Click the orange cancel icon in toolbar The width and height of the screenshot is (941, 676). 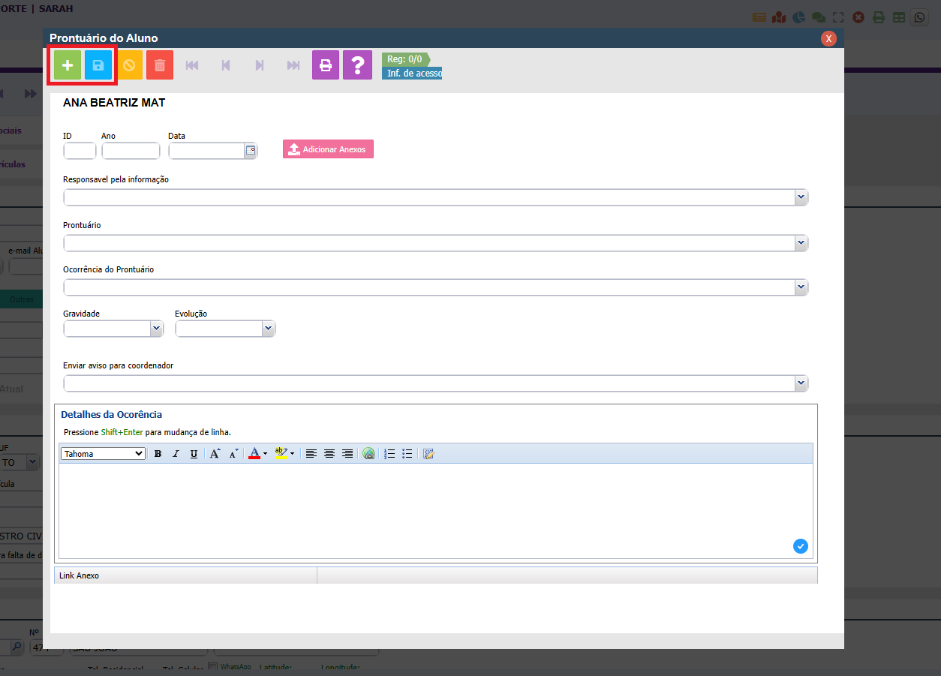coord(129,65)
